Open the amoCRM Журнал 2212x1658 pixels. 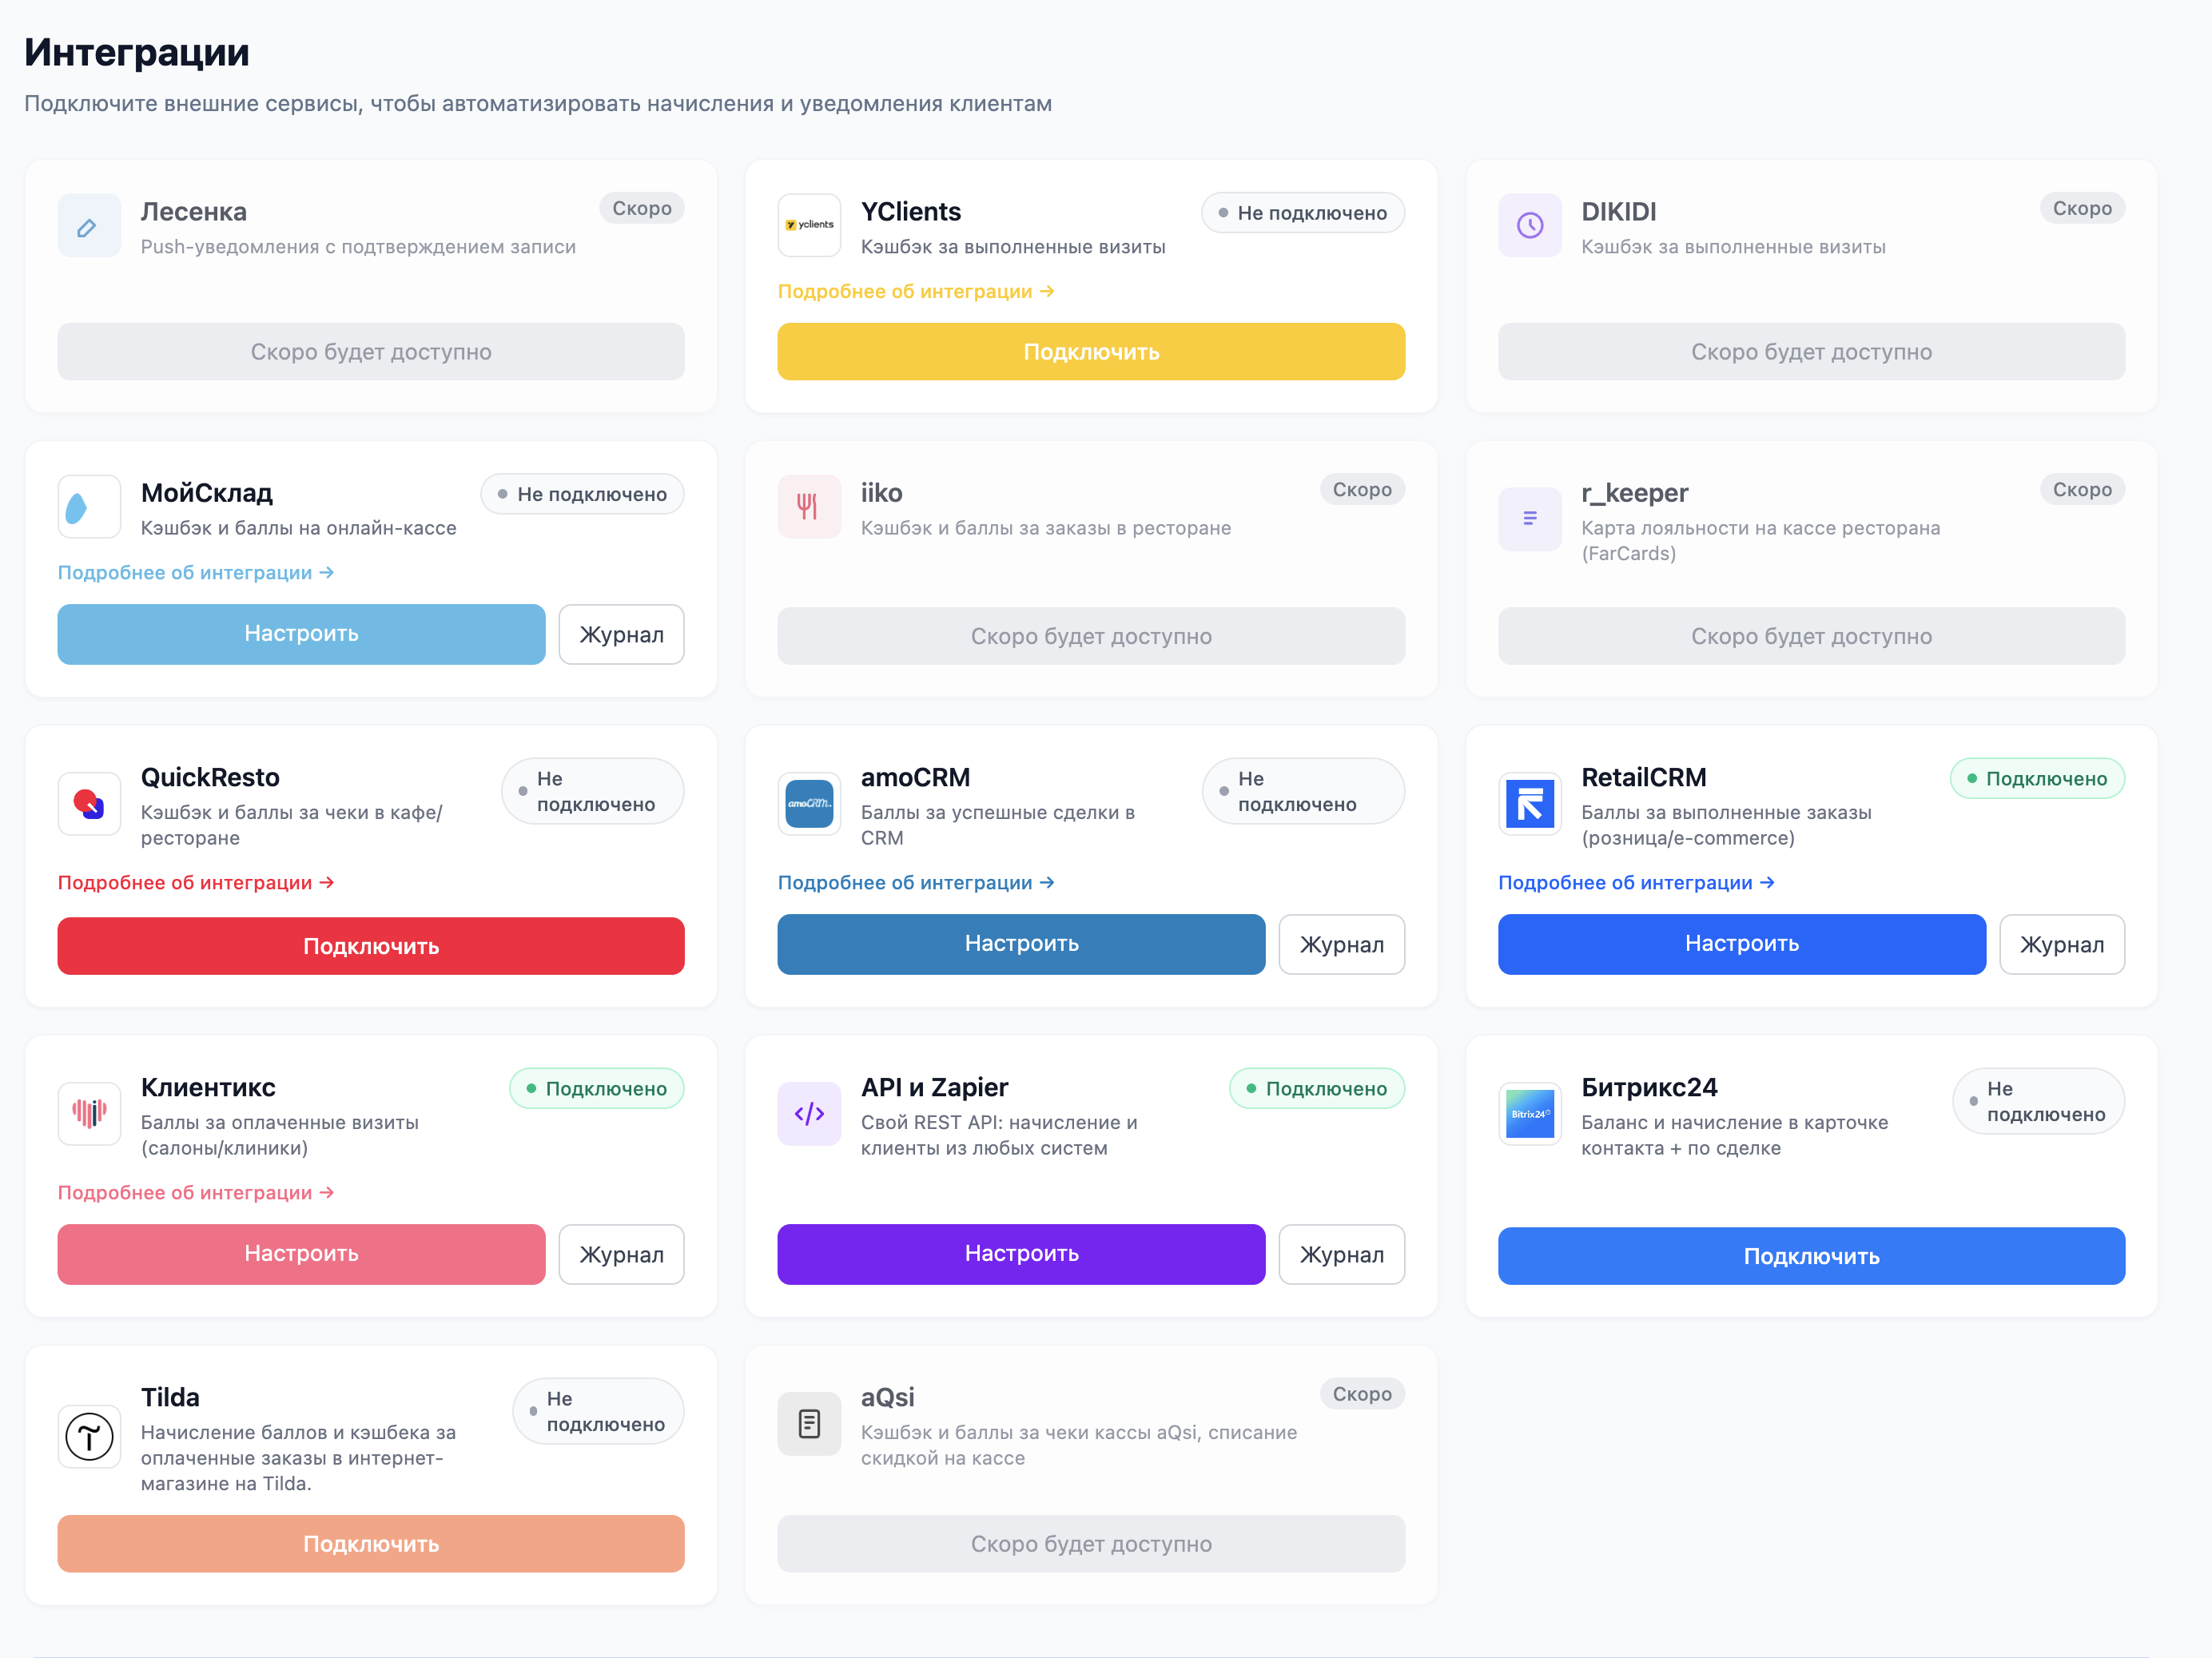point(1341,944)
